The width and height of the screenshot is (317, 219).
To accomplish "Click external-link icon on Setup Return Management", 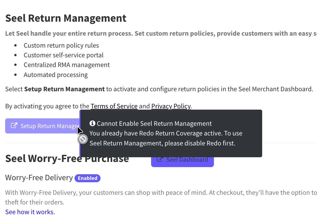I will tap(14, 126).
